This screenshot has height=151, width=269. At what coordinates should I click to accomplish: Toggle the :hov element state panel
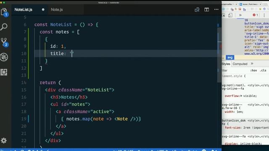pyautogui.click(x=253, y=70)
